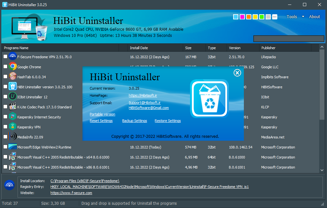
Task: Click the HiBitSoftware@Gmail.com link
Action: (x=149, y=108)
